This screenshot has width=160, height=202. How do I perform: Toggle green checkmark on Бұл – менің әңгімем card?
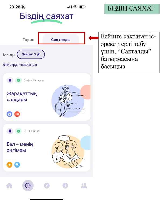18,131
